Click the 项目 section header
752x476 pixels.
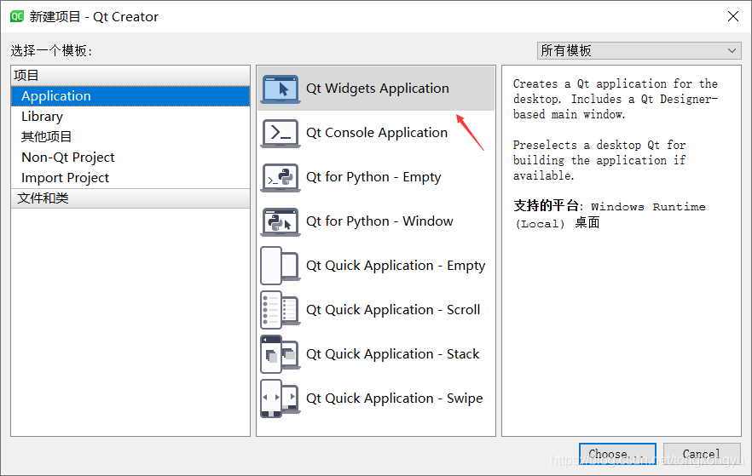tap(130, 76)
